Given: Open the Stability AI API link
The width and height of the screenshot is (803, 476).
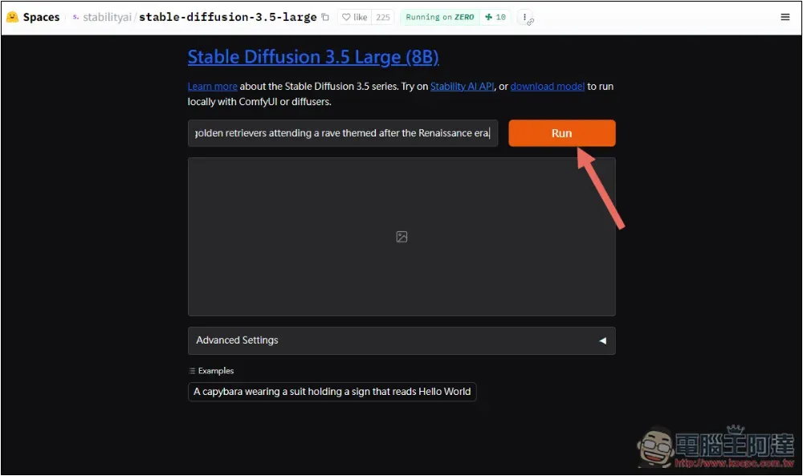Looking at the screenshot, I should tap(462, 87).
